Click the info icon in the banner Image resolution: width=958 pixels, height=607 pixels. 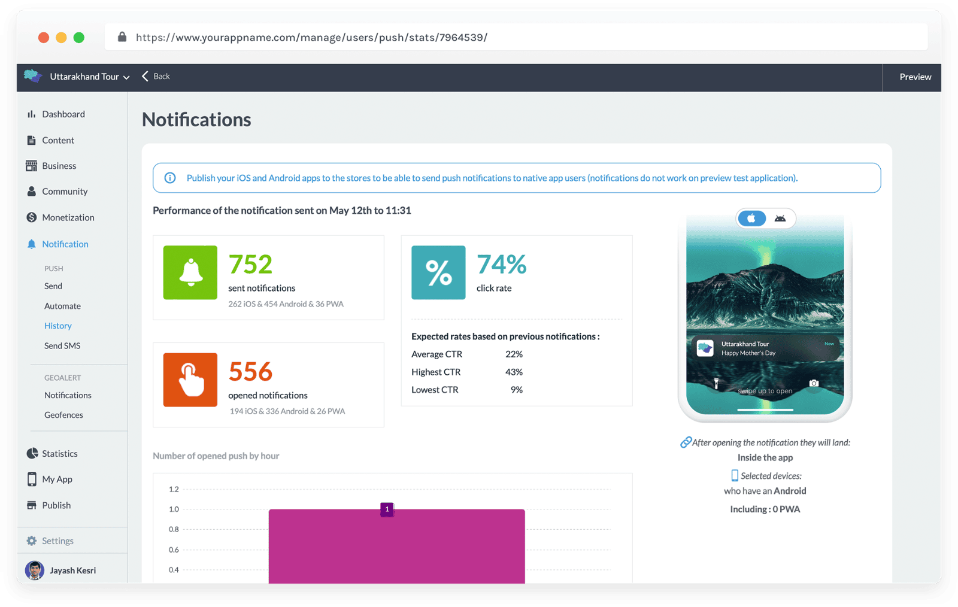tap(170, 178)
